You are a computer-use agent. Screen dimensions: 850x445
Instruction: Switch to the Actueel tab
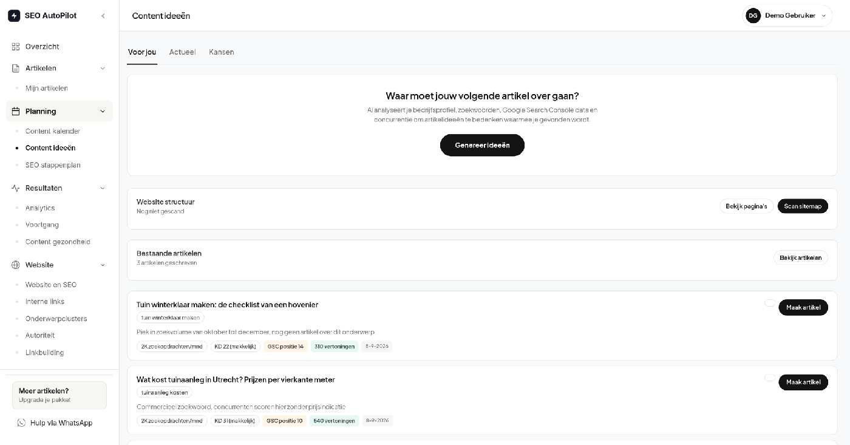tap(182, 52)
